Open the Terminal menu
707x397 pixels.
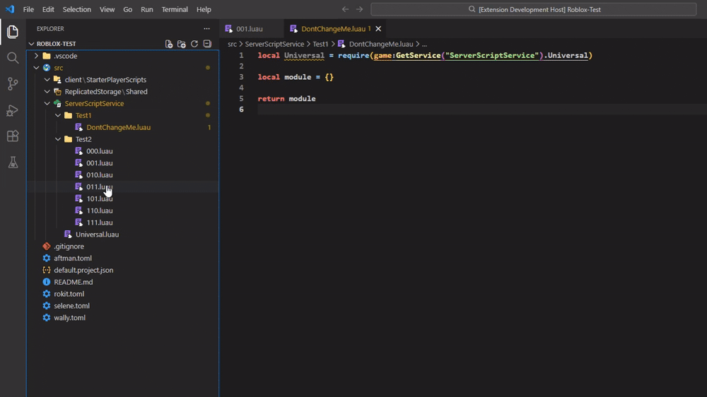pyautogui.click(x=175, y=9)
